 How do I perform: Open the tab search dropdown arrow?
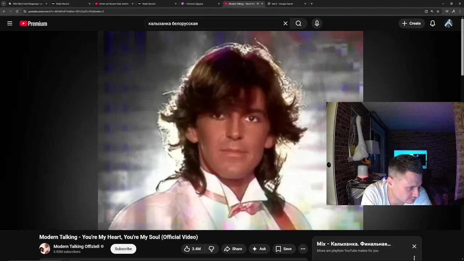(x=4, y=4)
